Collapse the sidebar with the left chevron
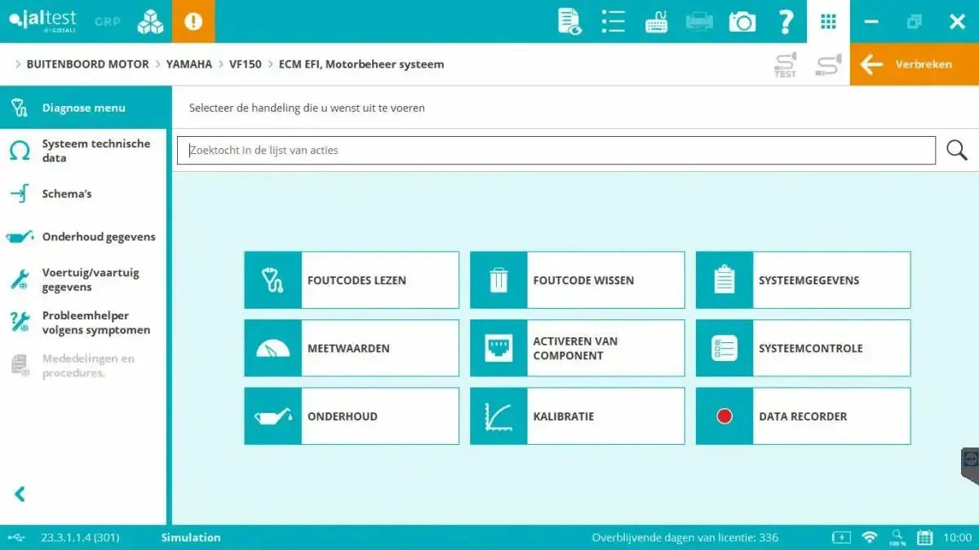The image size is (979, 550). point(19,494)
